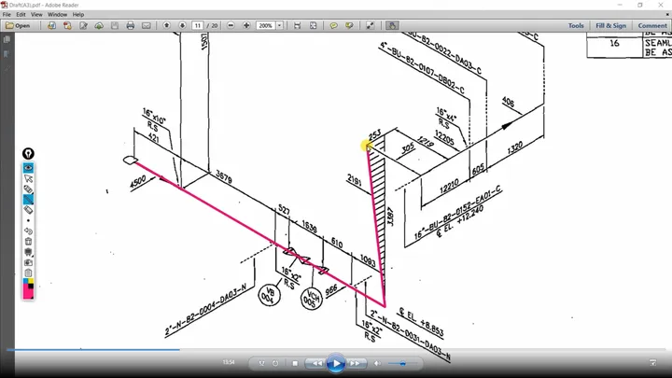Click the Zoom Out minus button

click(x=231, y=26)
